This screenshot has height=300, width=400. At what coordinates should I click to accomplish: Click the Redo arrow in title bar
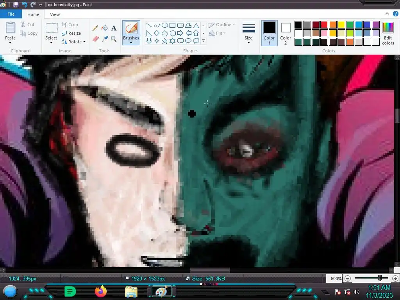pos(33,5)
